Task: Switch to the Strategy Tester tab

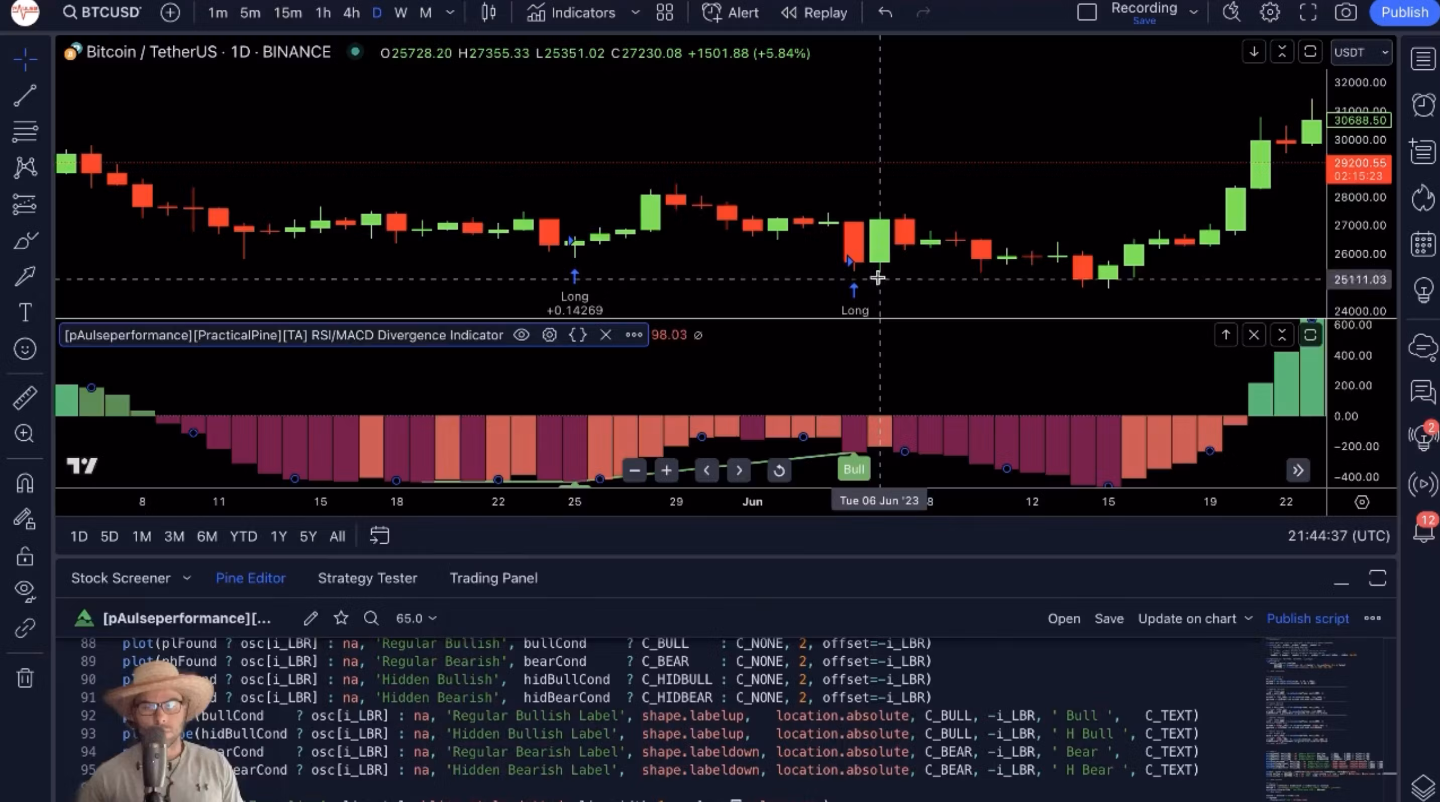Action: pos(367,578)
